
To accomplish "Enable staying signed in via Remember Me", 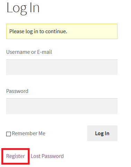I will (x=8, y=134).
